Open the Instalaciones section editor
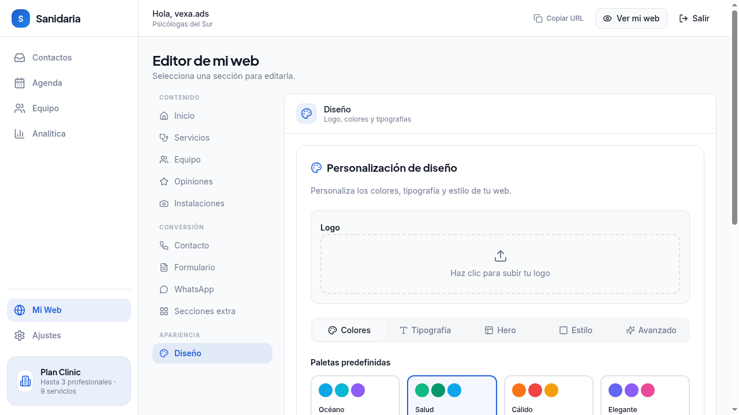The width and height of the screenshot is (739, 415). 212,203
